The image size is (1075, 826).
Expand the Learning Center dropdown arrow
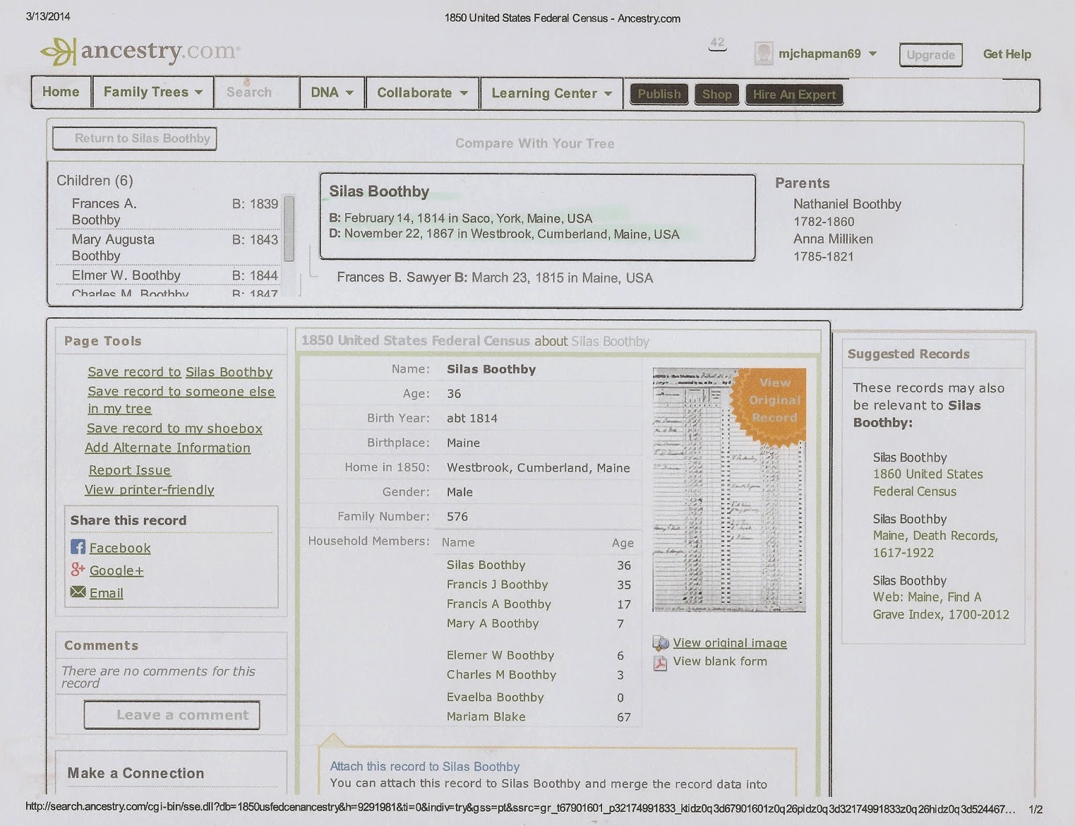point(608,94)
